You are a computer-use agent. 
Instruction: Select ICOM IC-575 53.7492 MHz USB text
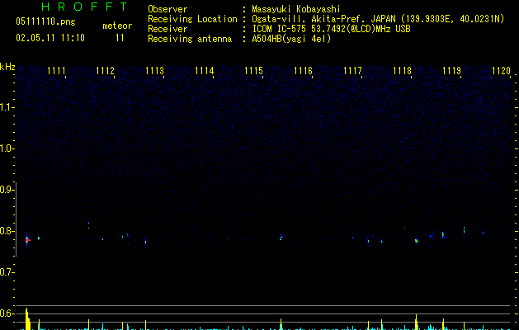coord(332,29)
